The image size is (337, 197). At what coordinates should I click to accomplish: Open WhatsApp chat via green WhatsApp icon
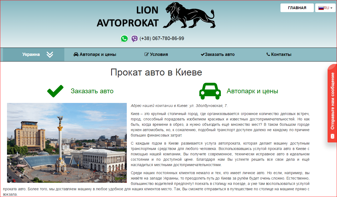[124, 38]
